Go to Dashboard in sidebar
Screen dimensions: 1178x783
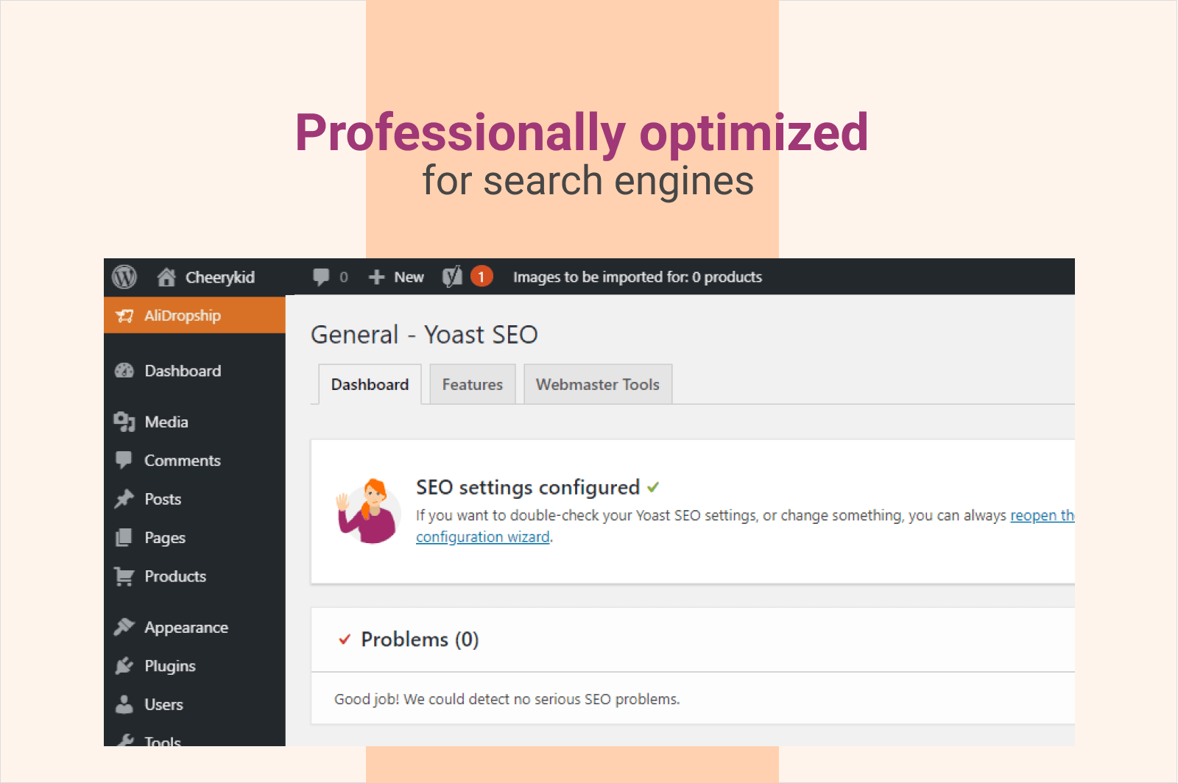click(x=182, y=371)
